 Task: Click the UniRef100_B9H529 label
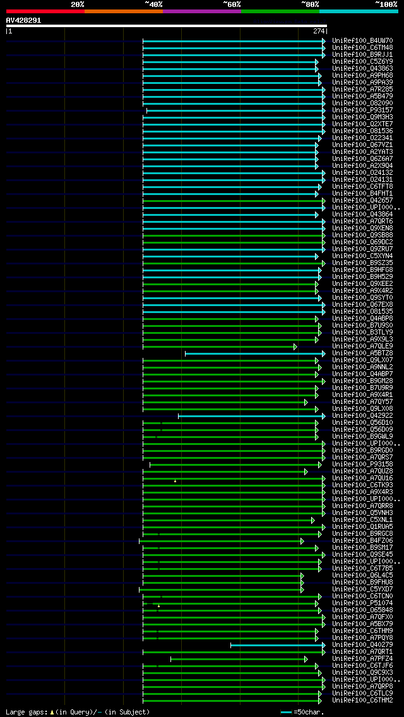[362, 277]
